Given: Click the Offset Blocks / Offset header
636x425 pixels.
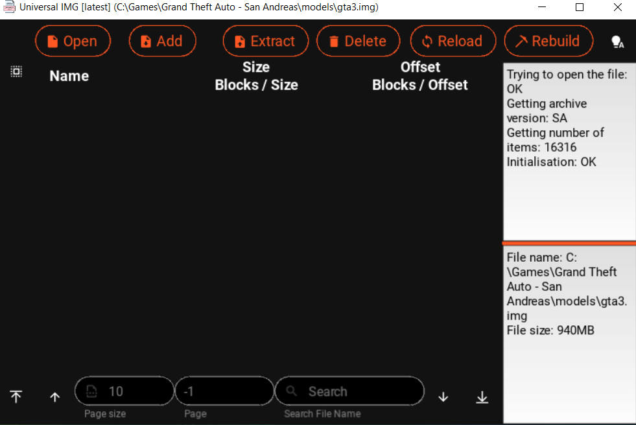Looking at the screenshot, I should click(420, 76).
